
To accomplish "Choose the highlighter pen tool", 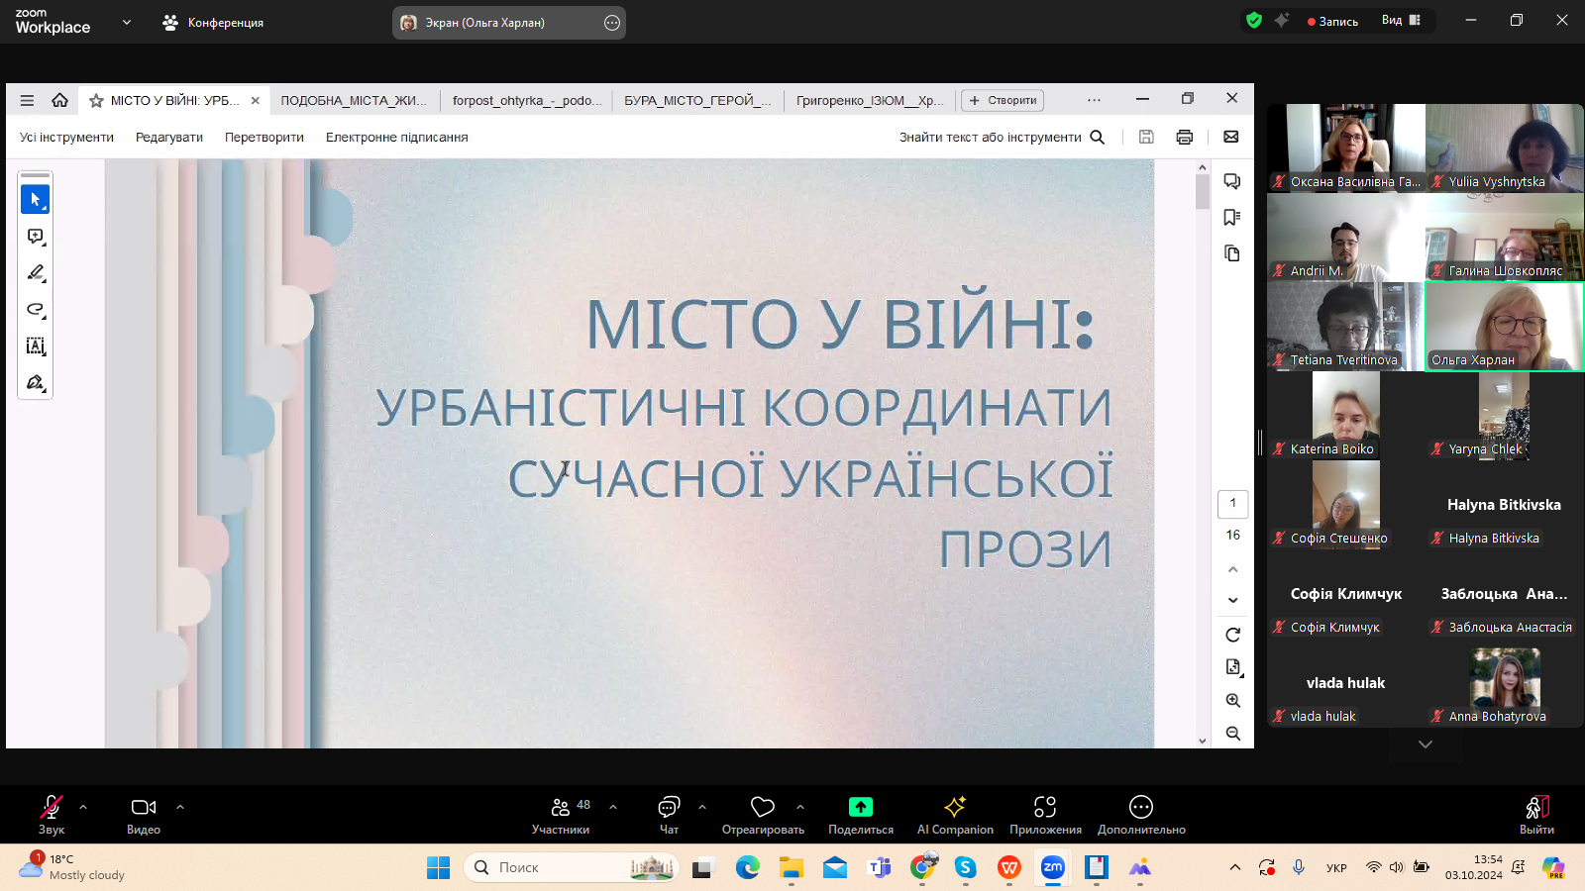I will (35, 273).
